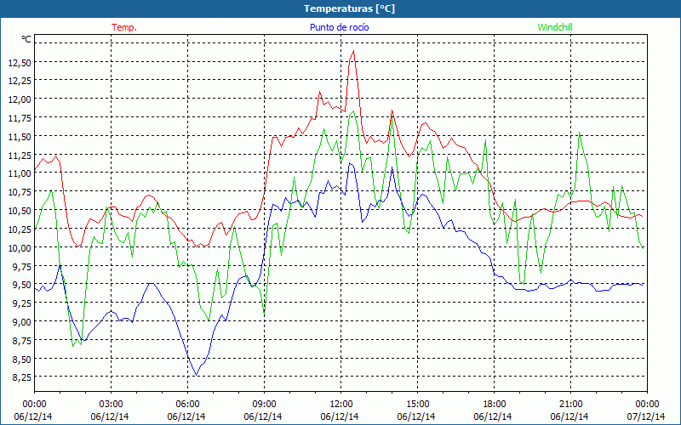Select the red "Temp." legend label

[124, 27]
